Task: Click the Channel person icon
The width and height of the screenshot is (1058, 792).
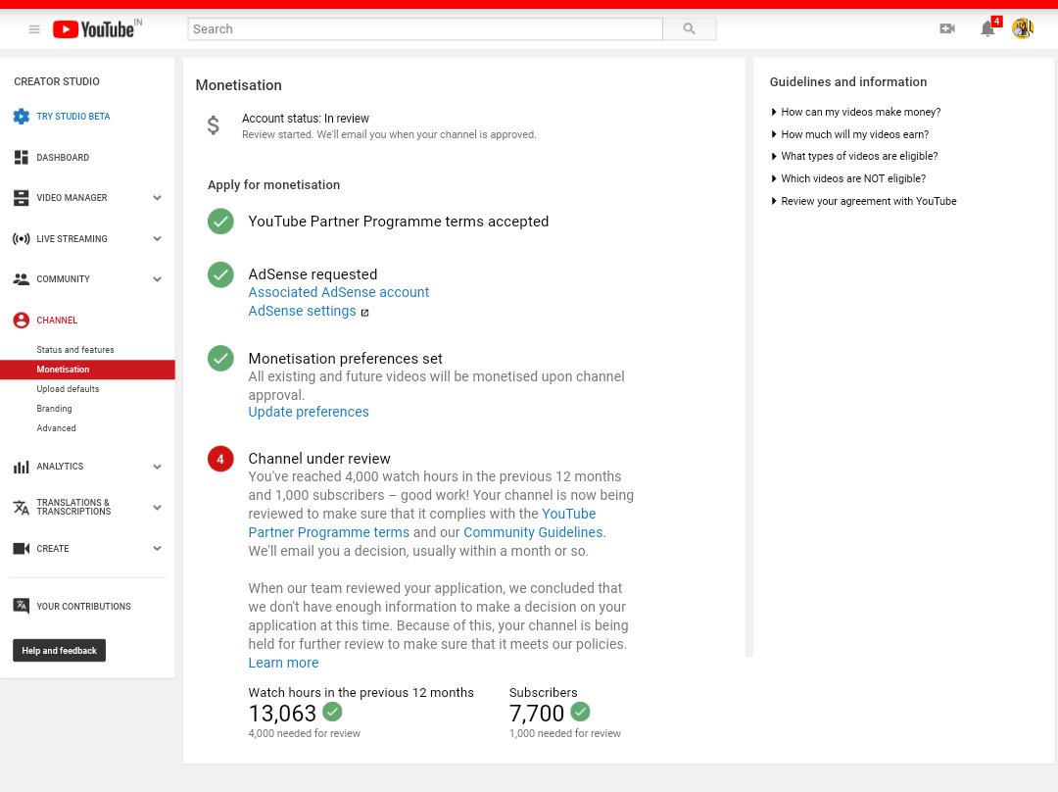Action: (x=22, y=321)
